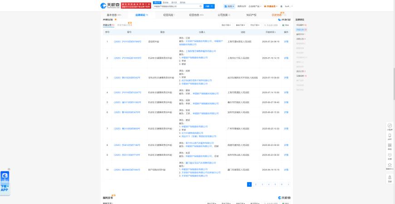Click the export icon button above table
Viewport: 395px width, 204px height.
click(x=286, y=25)
